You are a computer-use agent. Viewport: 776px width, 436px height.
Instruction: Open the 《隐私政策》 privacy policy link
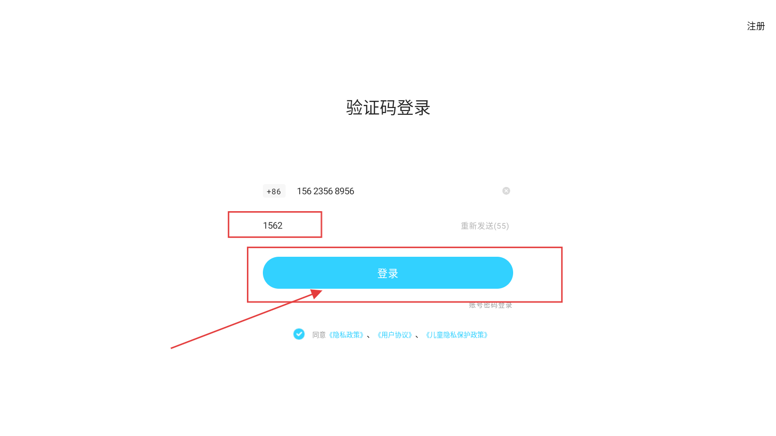click(346, 335)
